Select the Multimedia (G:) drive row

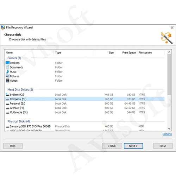pos(85,112)
